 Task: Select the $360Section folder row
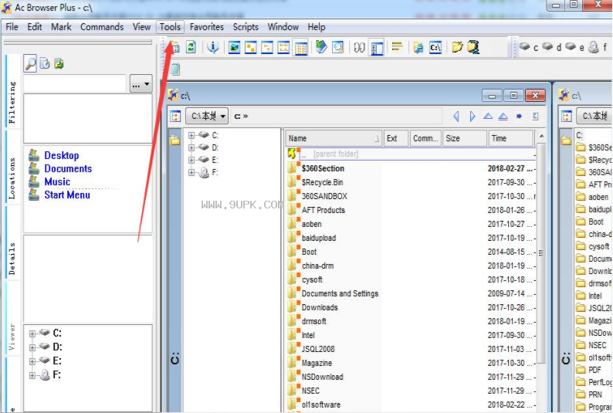click(x=411, y=169)
